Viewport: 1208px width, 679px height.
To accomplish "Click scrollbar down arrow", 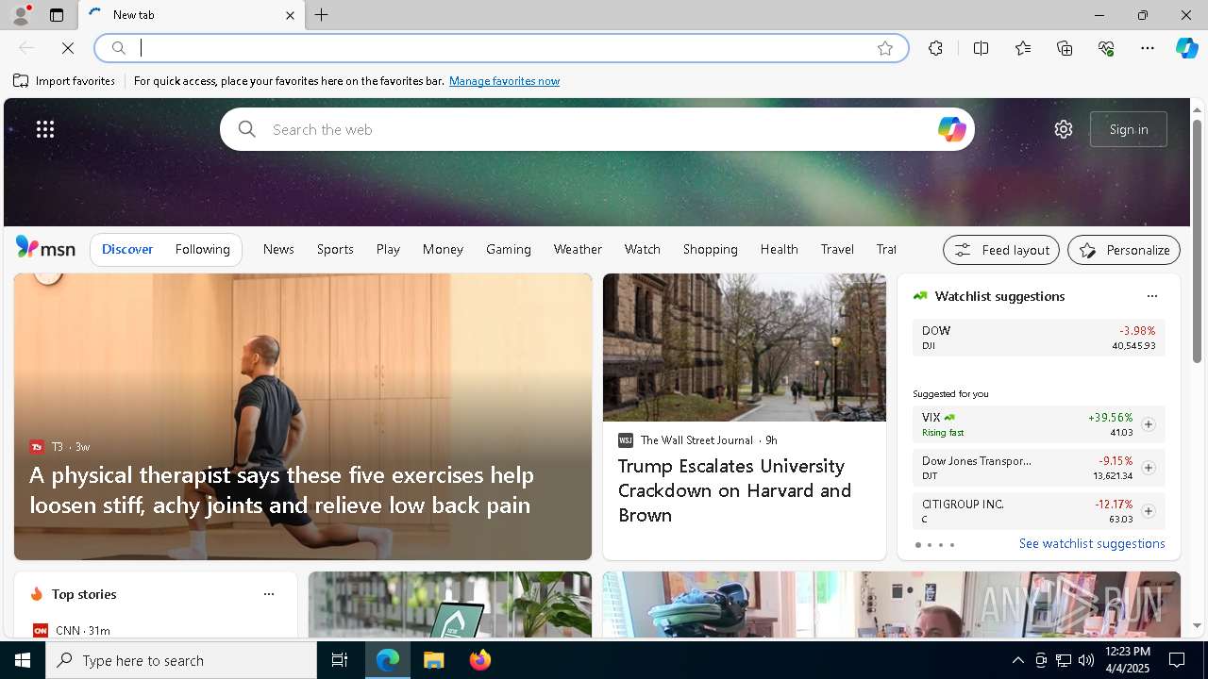I will 1197,625.
